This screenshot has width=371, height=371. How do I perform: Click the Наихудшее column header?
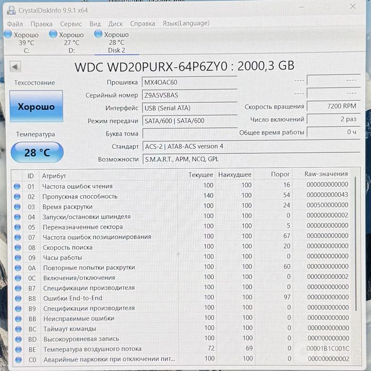(x=234, y=175)
